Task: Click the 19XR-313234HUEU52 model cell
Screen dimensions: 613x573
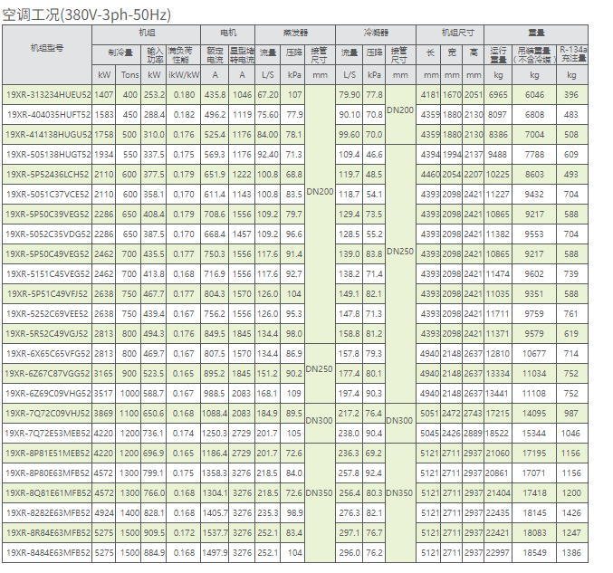Action: 47,94
